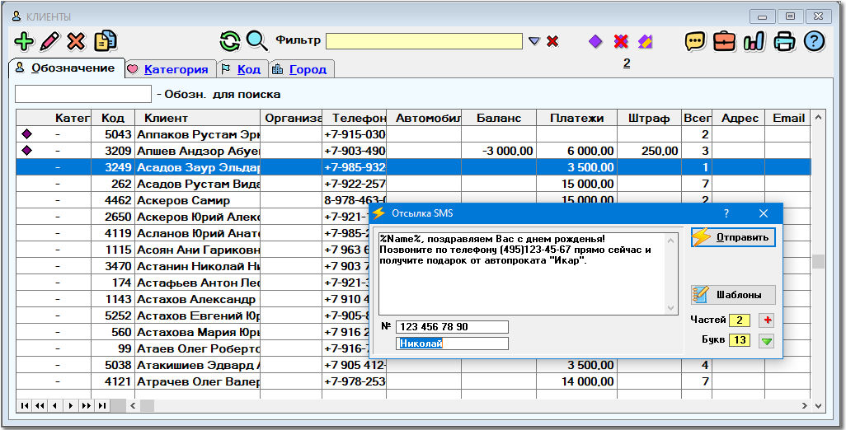The width and height of the screenshot is (846, 430).
Task: Switch to the Город tab
Action: point(301,69)
